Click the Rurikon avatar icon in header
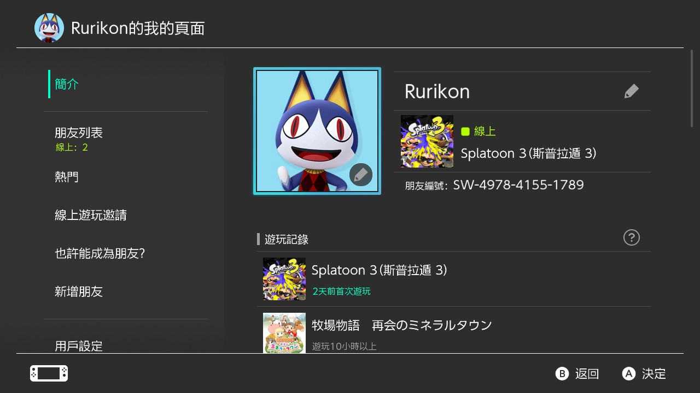Screen dimensions: 700x393 (x=49, y=28)
